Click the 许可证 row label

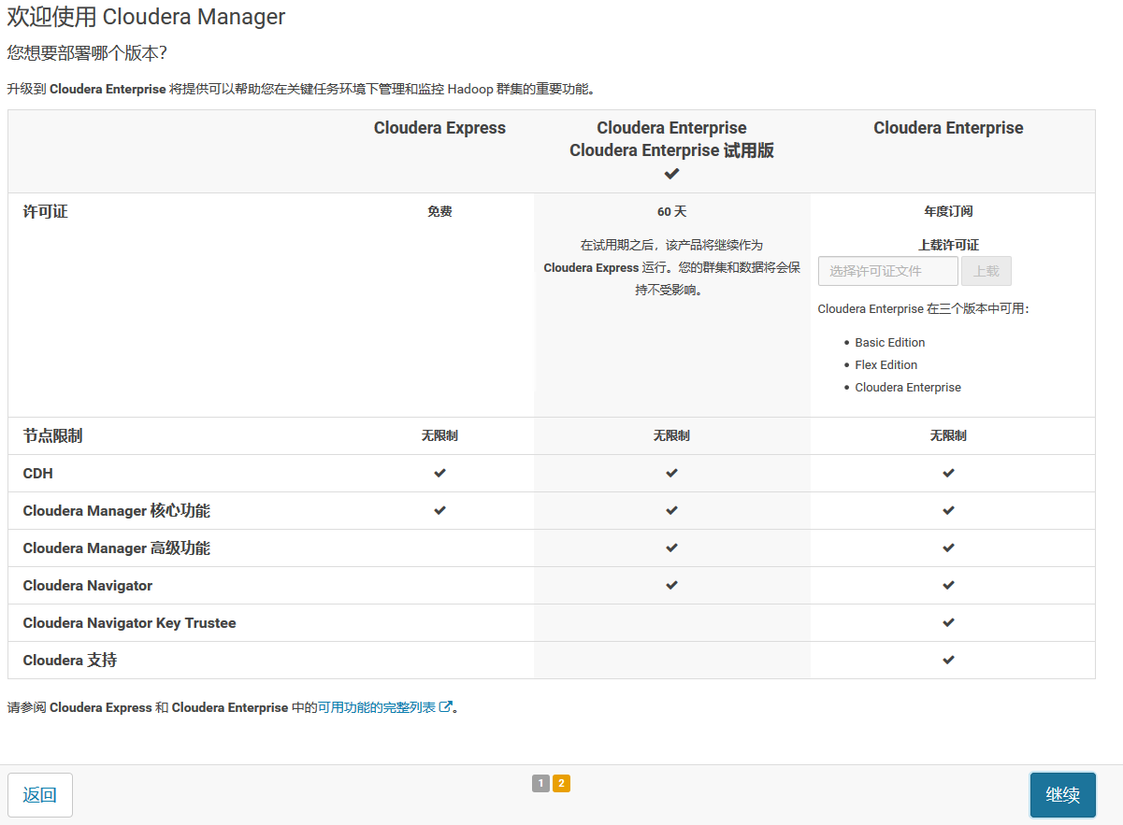click(45, 212)
